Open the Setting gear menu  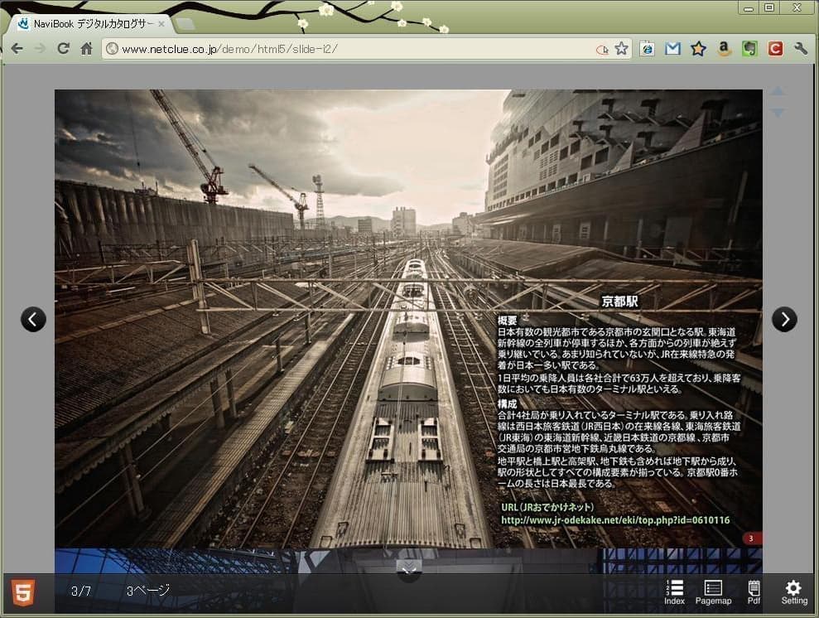point(793,591)
